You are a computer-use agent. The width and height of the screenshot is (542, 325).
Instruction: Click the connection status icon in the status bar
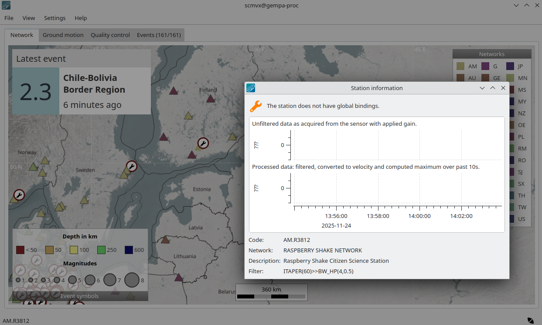click(530, 320)
